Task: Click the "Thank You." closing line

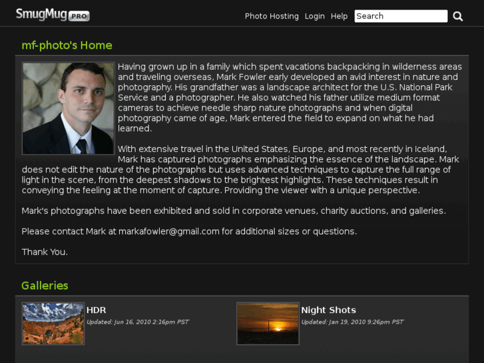Action: (45, 252)
